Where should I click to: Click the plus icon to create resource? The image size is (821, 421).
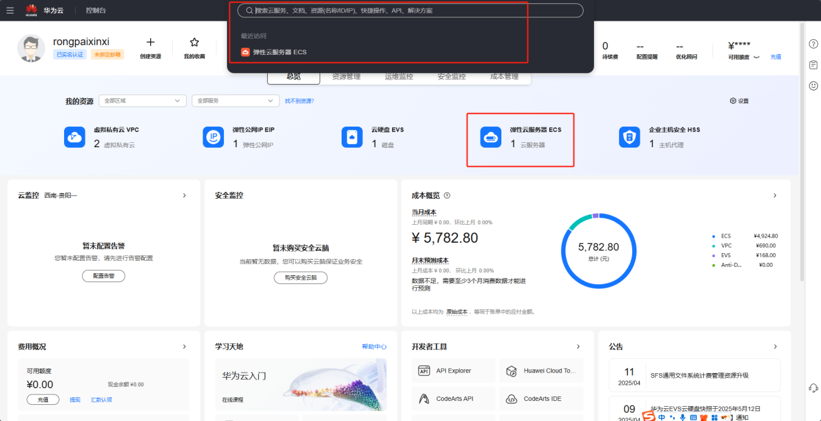pyautogui.click(x=150, y=43)
